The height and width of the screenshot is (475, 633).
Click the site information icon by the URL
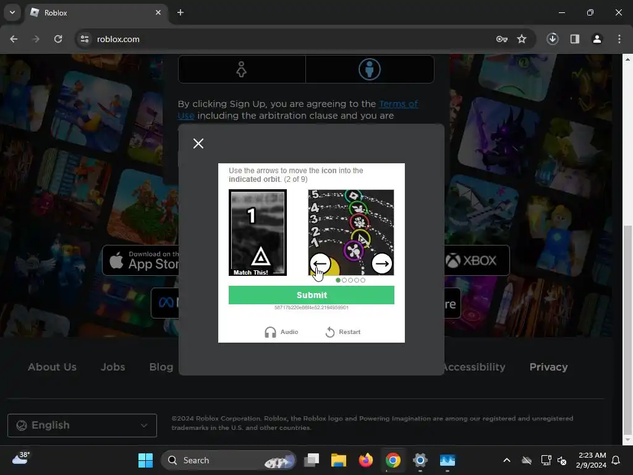click(x=85, y=39)
